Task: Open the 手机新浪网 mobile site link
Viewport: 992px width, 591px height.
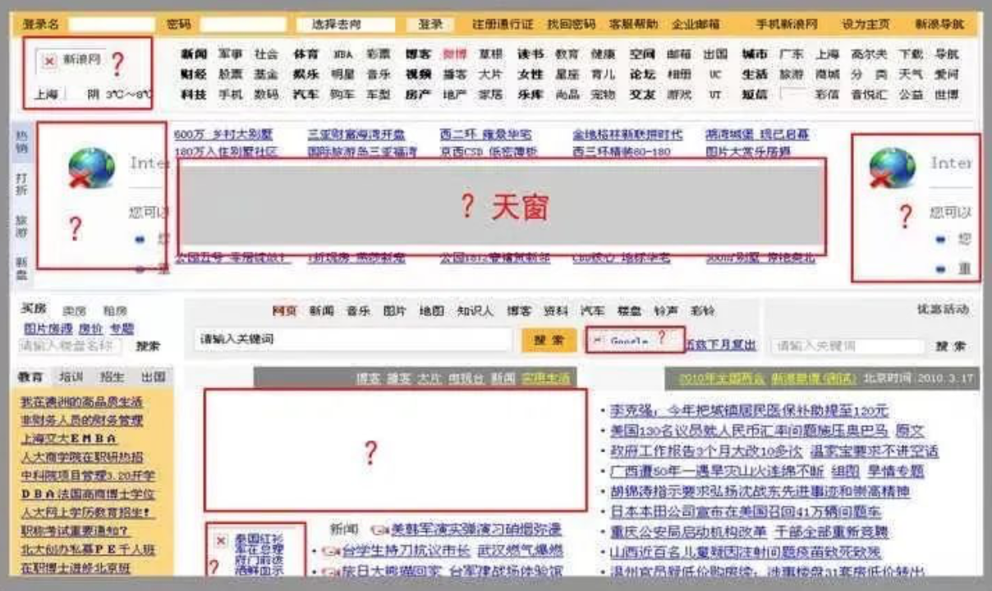Action: [x=787, y=25]
